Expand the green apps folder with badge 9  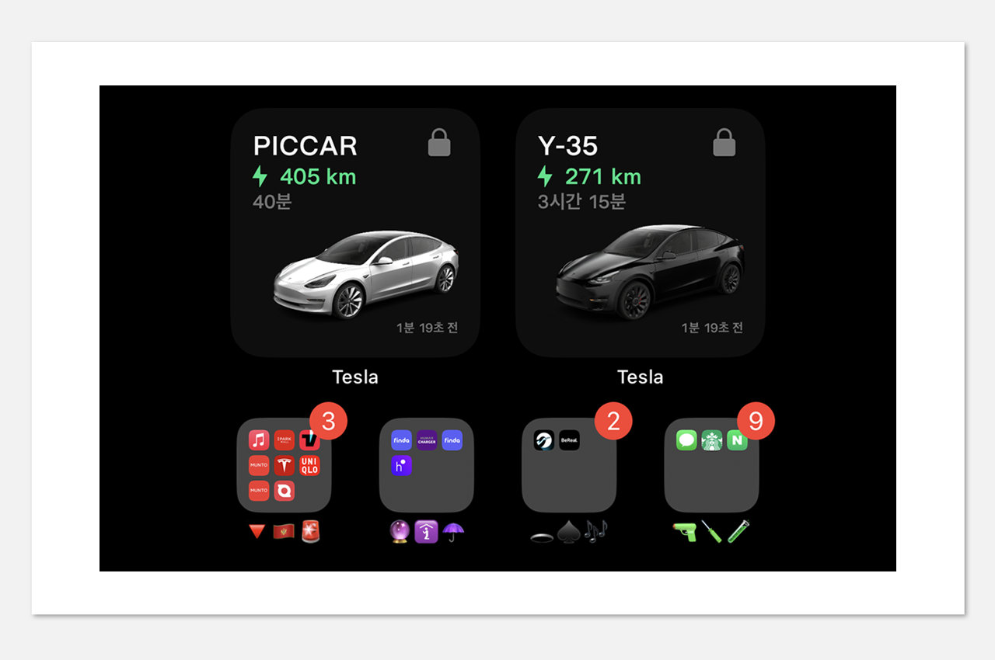pyautogui.click(x=711, y=465)
